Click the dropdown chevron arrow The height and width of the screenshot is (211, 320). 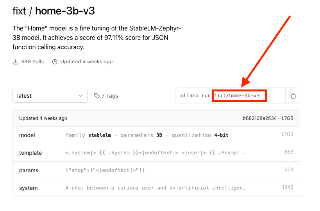pos(80,96)
